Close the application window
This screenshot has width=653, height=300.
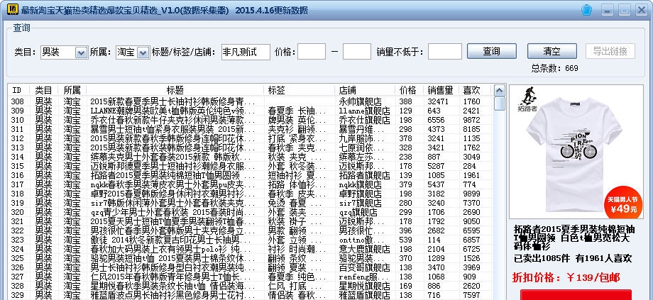tap(641, 10)
